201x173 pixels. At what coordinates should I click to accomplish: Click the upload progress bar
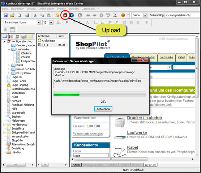(x=100, y=94)
